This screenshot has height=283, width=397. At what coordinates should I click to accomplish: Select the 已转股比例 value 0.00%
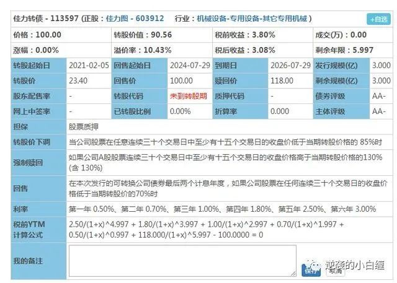pyautogui.click(x=181, y=111)
